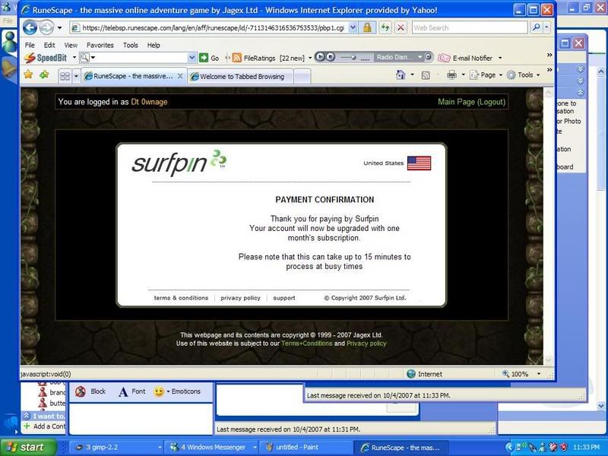The width and height of the screenshot is (608, 456).
Task: Click the Print printer icon
Action: [x=451, y=74]
